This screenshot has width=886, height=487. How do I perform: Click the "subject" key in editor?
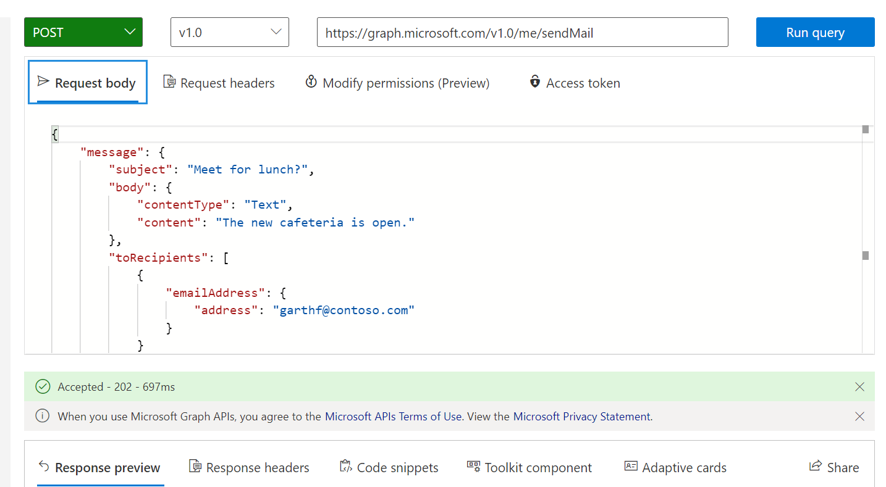(x=140, y=170)
